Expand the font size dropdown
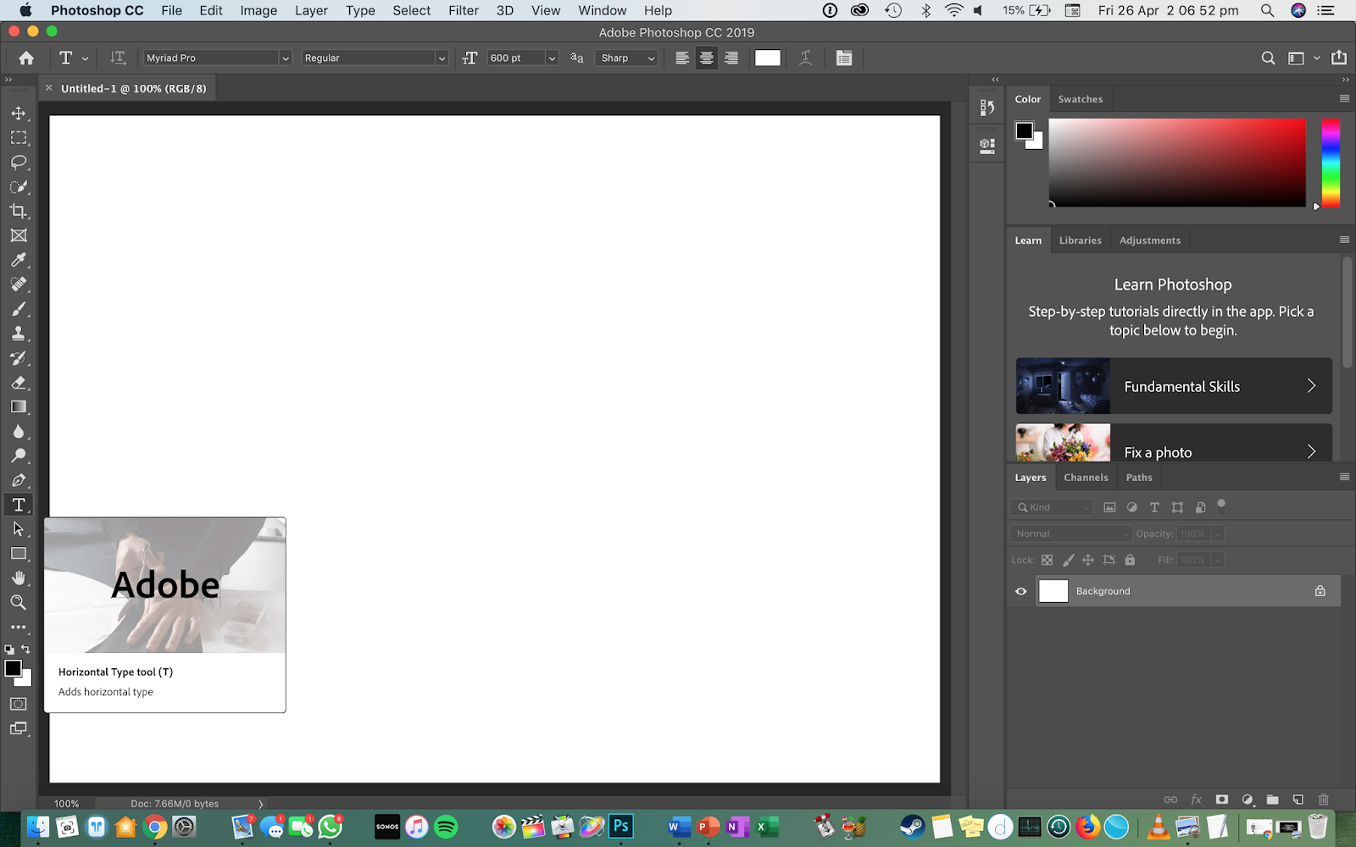Viewport: 1356px width, 847px height. pyautogui.click(x=552, y=58)
